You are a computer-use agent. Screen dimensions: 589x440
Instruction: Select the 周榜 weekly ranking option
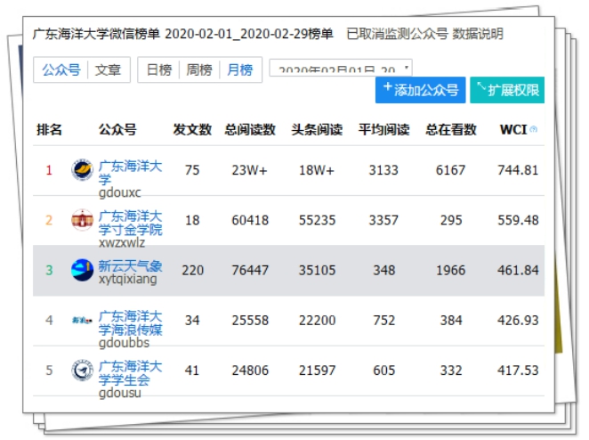(199, 69)
